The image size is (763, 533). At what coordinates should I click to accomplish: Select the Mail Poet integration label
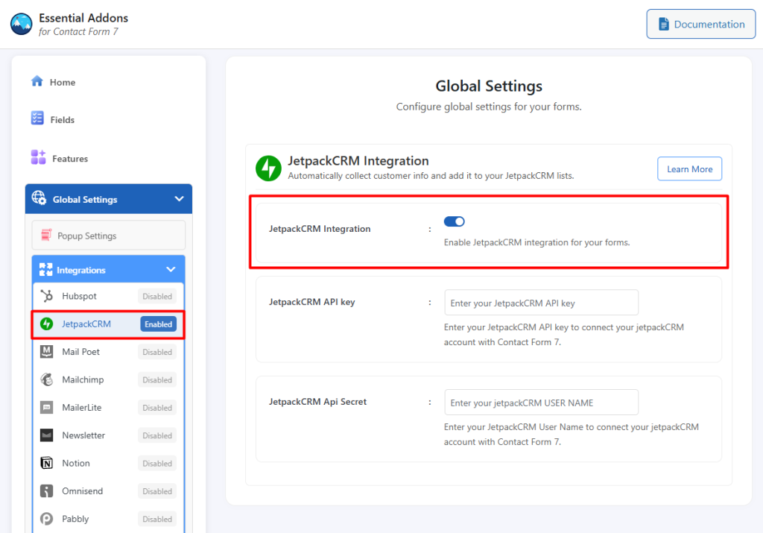click(x=80, y=351)
